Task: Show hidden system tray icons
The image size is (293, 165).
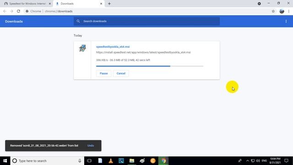Action: [248, 161]
